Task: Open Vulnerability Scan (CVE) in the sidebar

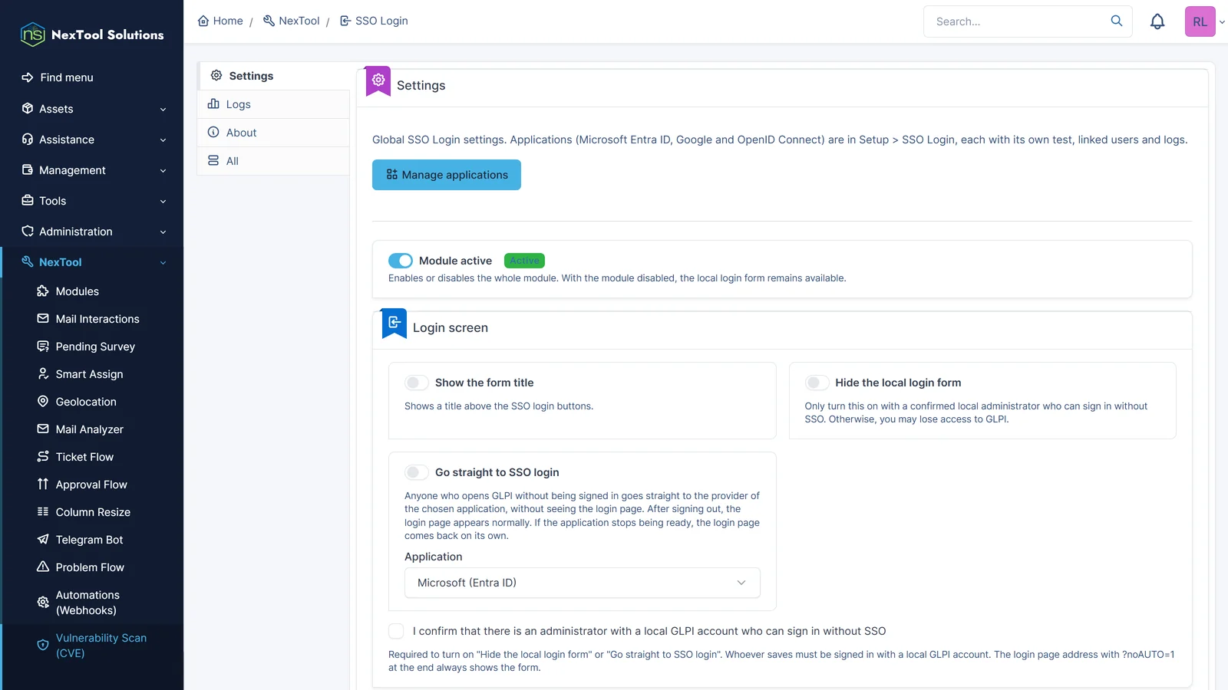Action: [92, 646]
